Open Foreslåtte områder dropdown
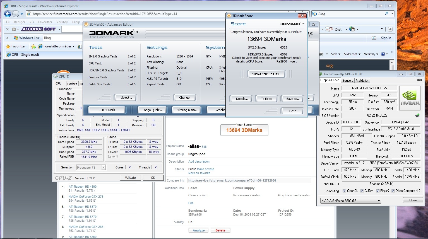Screen dimensions: 428x239 click(57, 46)
